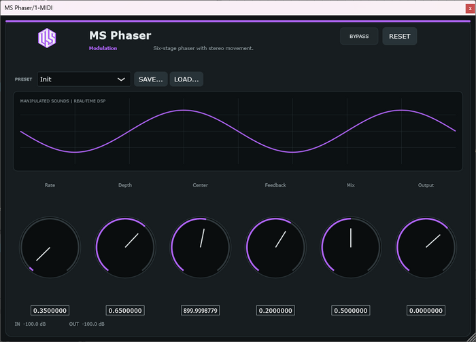476x342 pixels.
Task: Click the purple MS hexagon logo
Action: (47, 38)
